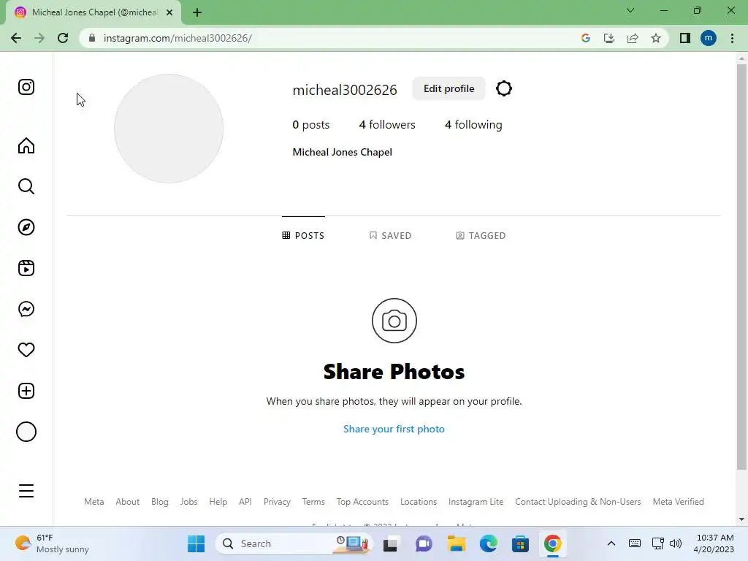Screen dimensions: 748x561
Task: Click the page vertical scrollbar
Action: [741, 267]
